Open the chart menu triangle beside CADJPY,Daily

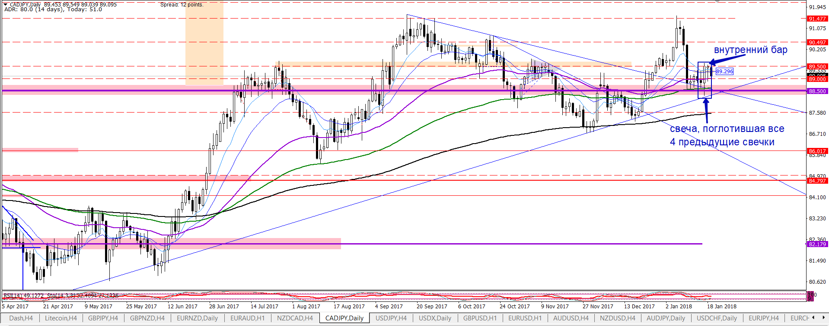(x=5, y=5)
